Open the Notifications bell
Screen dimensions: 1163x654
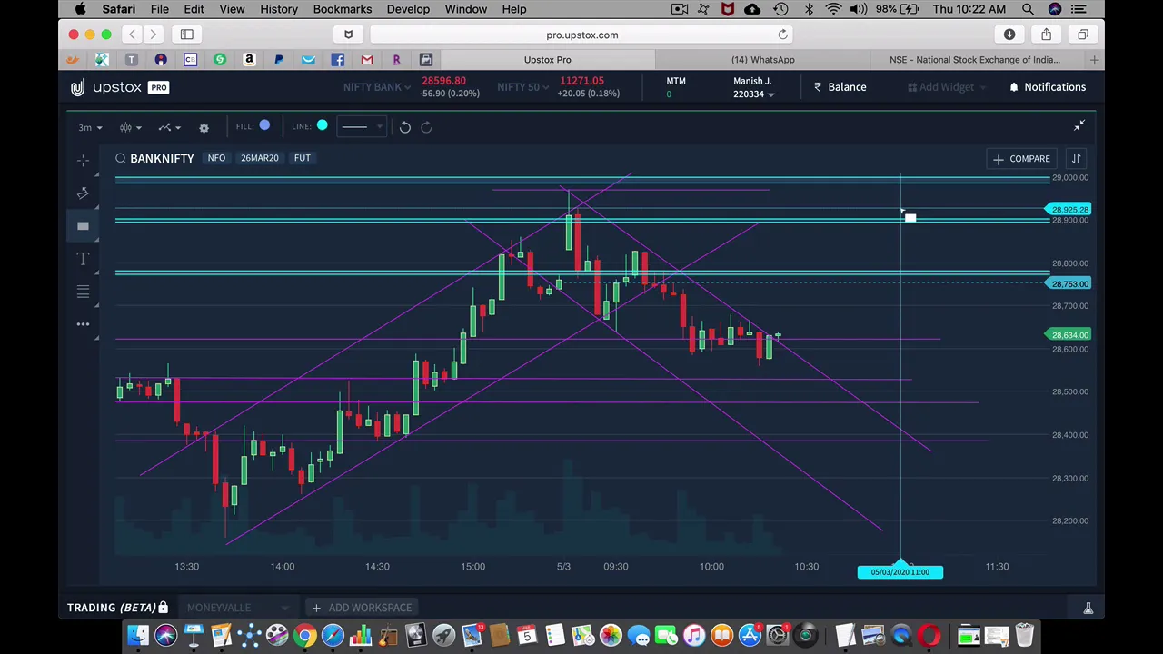click(1048, 87)
